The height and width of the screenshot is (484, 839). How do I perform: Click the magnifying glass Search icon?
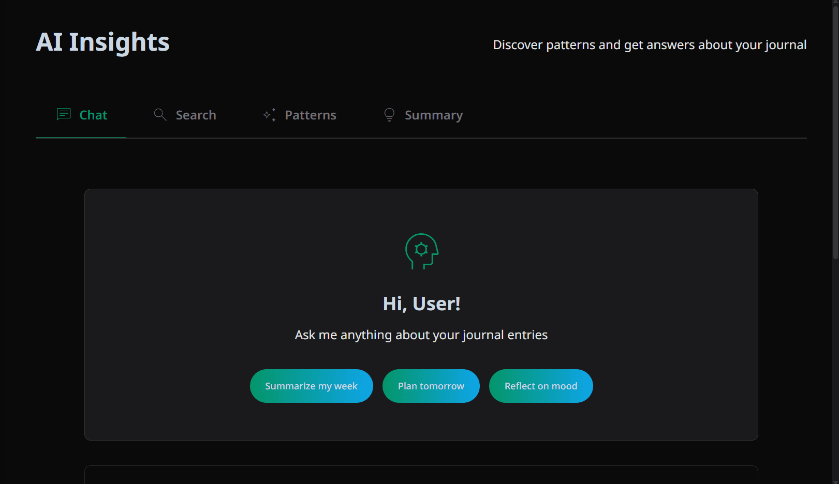pos(160,114)
